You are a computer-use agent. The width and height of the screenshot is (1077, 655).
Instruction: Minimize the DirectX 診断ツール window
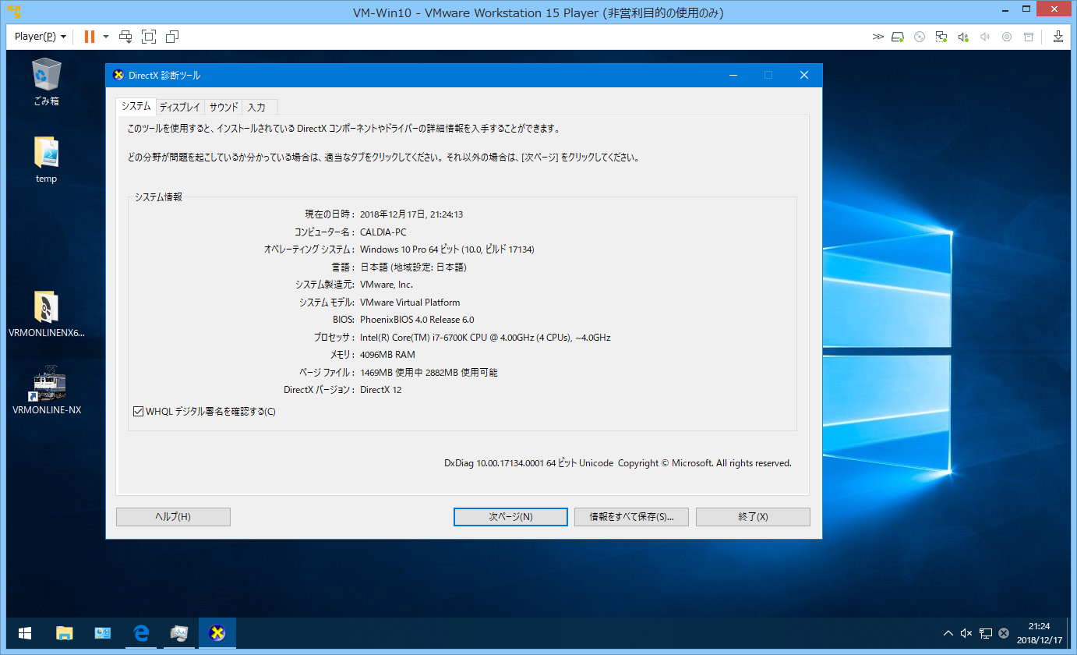point(733,75)
